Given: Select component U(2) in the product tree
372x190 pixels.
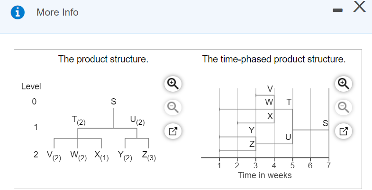Looking at the screenshot, I should 137,120.
